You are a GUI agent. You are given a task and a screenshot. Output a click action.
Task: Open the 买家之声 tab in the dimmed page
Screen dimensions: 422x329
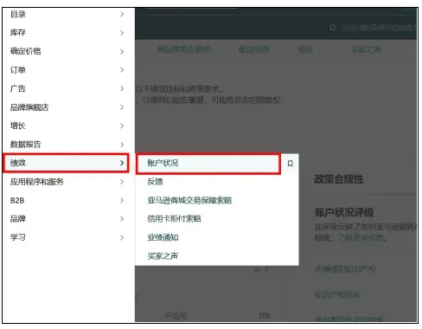[x=366, y=49]
